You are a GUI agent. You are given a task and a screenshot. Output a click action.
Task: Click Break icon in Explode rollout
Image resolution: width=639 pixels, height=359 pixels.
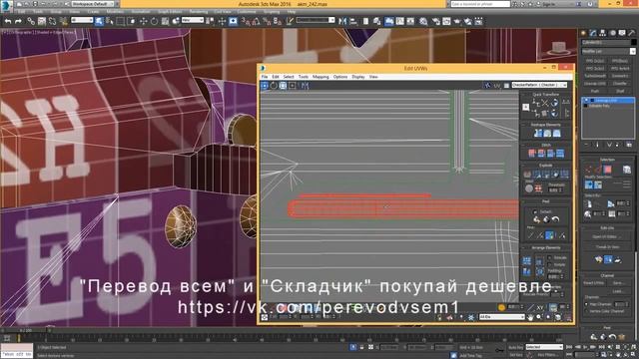point(528,175)
